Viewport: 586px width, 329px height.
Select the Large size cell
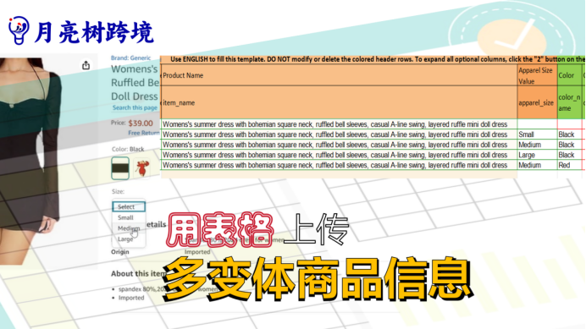point(537,155)
